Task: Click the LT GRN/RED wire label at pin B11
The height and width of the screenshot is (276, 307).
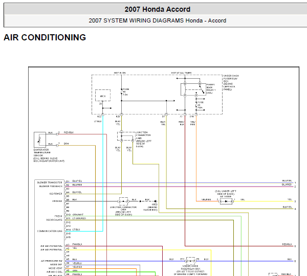Action: point(79,218)
